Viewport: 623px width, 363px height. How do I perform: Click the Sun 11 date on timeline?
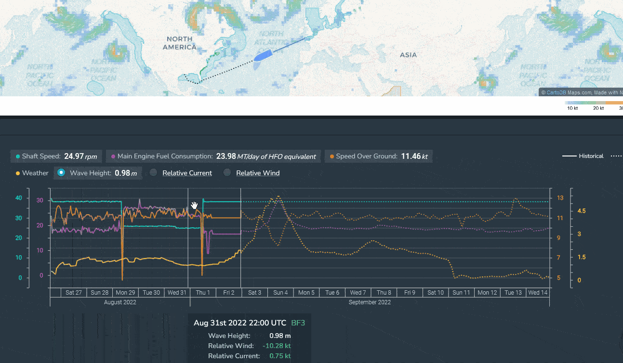click(x=462, y=293)
